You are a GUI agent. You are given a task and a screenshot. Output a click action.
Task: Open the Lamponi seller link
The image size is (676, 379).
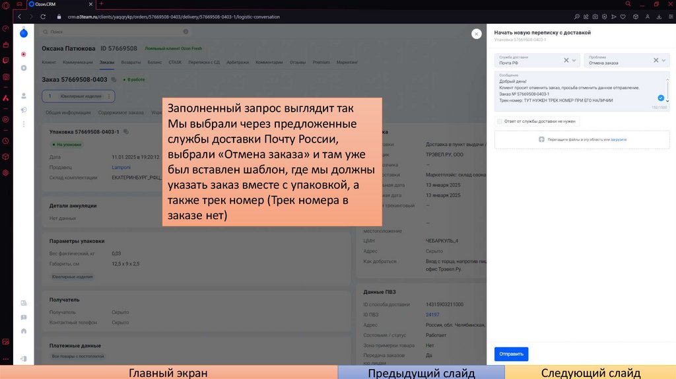click(x=121, y=167)
